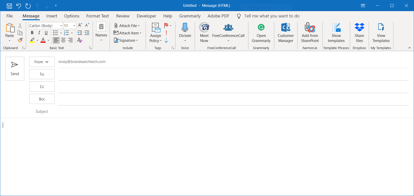
Task: Add attachment from SharePoint
Action: click(x=310, y=33)
